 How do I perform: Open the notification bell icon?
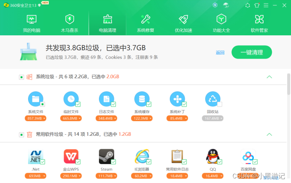[x=248, y=5]
